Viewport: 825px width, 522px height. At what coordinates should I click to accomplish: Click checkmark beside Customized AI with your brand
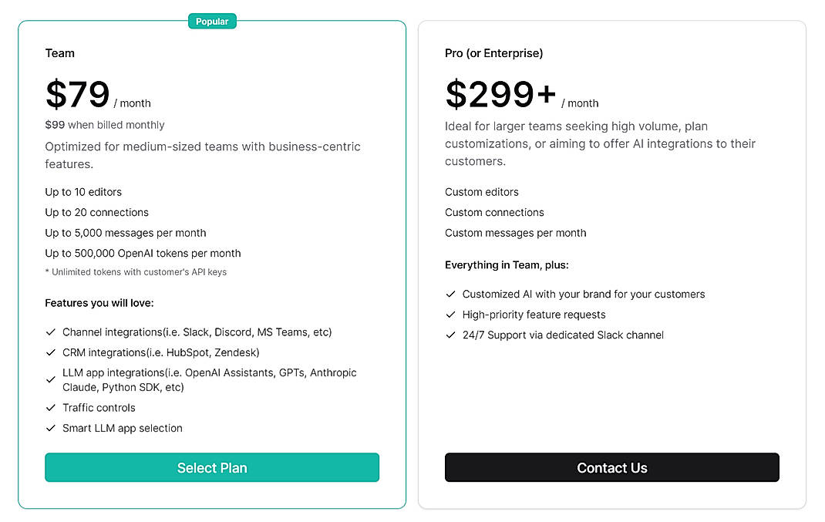point(451,294)
